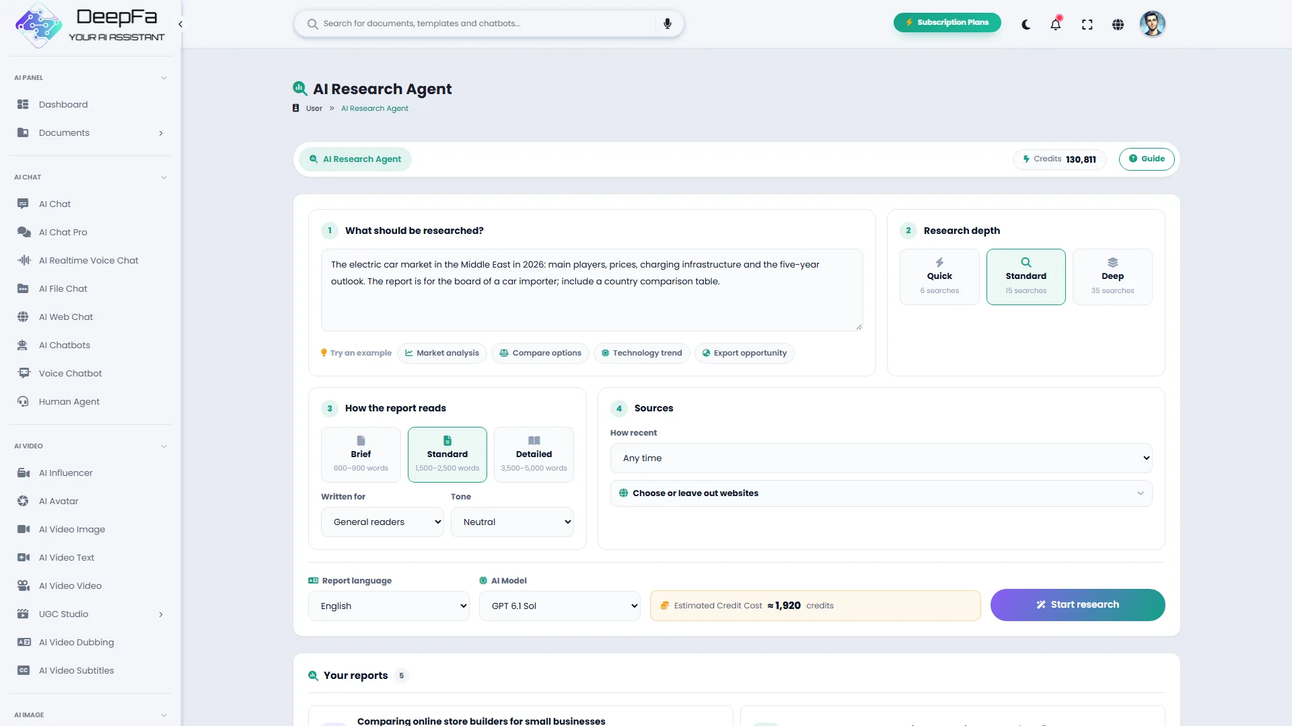1292x726 pixels.
Task: Select Standard research depth, 15 searches
Action: pos(1026,277)
